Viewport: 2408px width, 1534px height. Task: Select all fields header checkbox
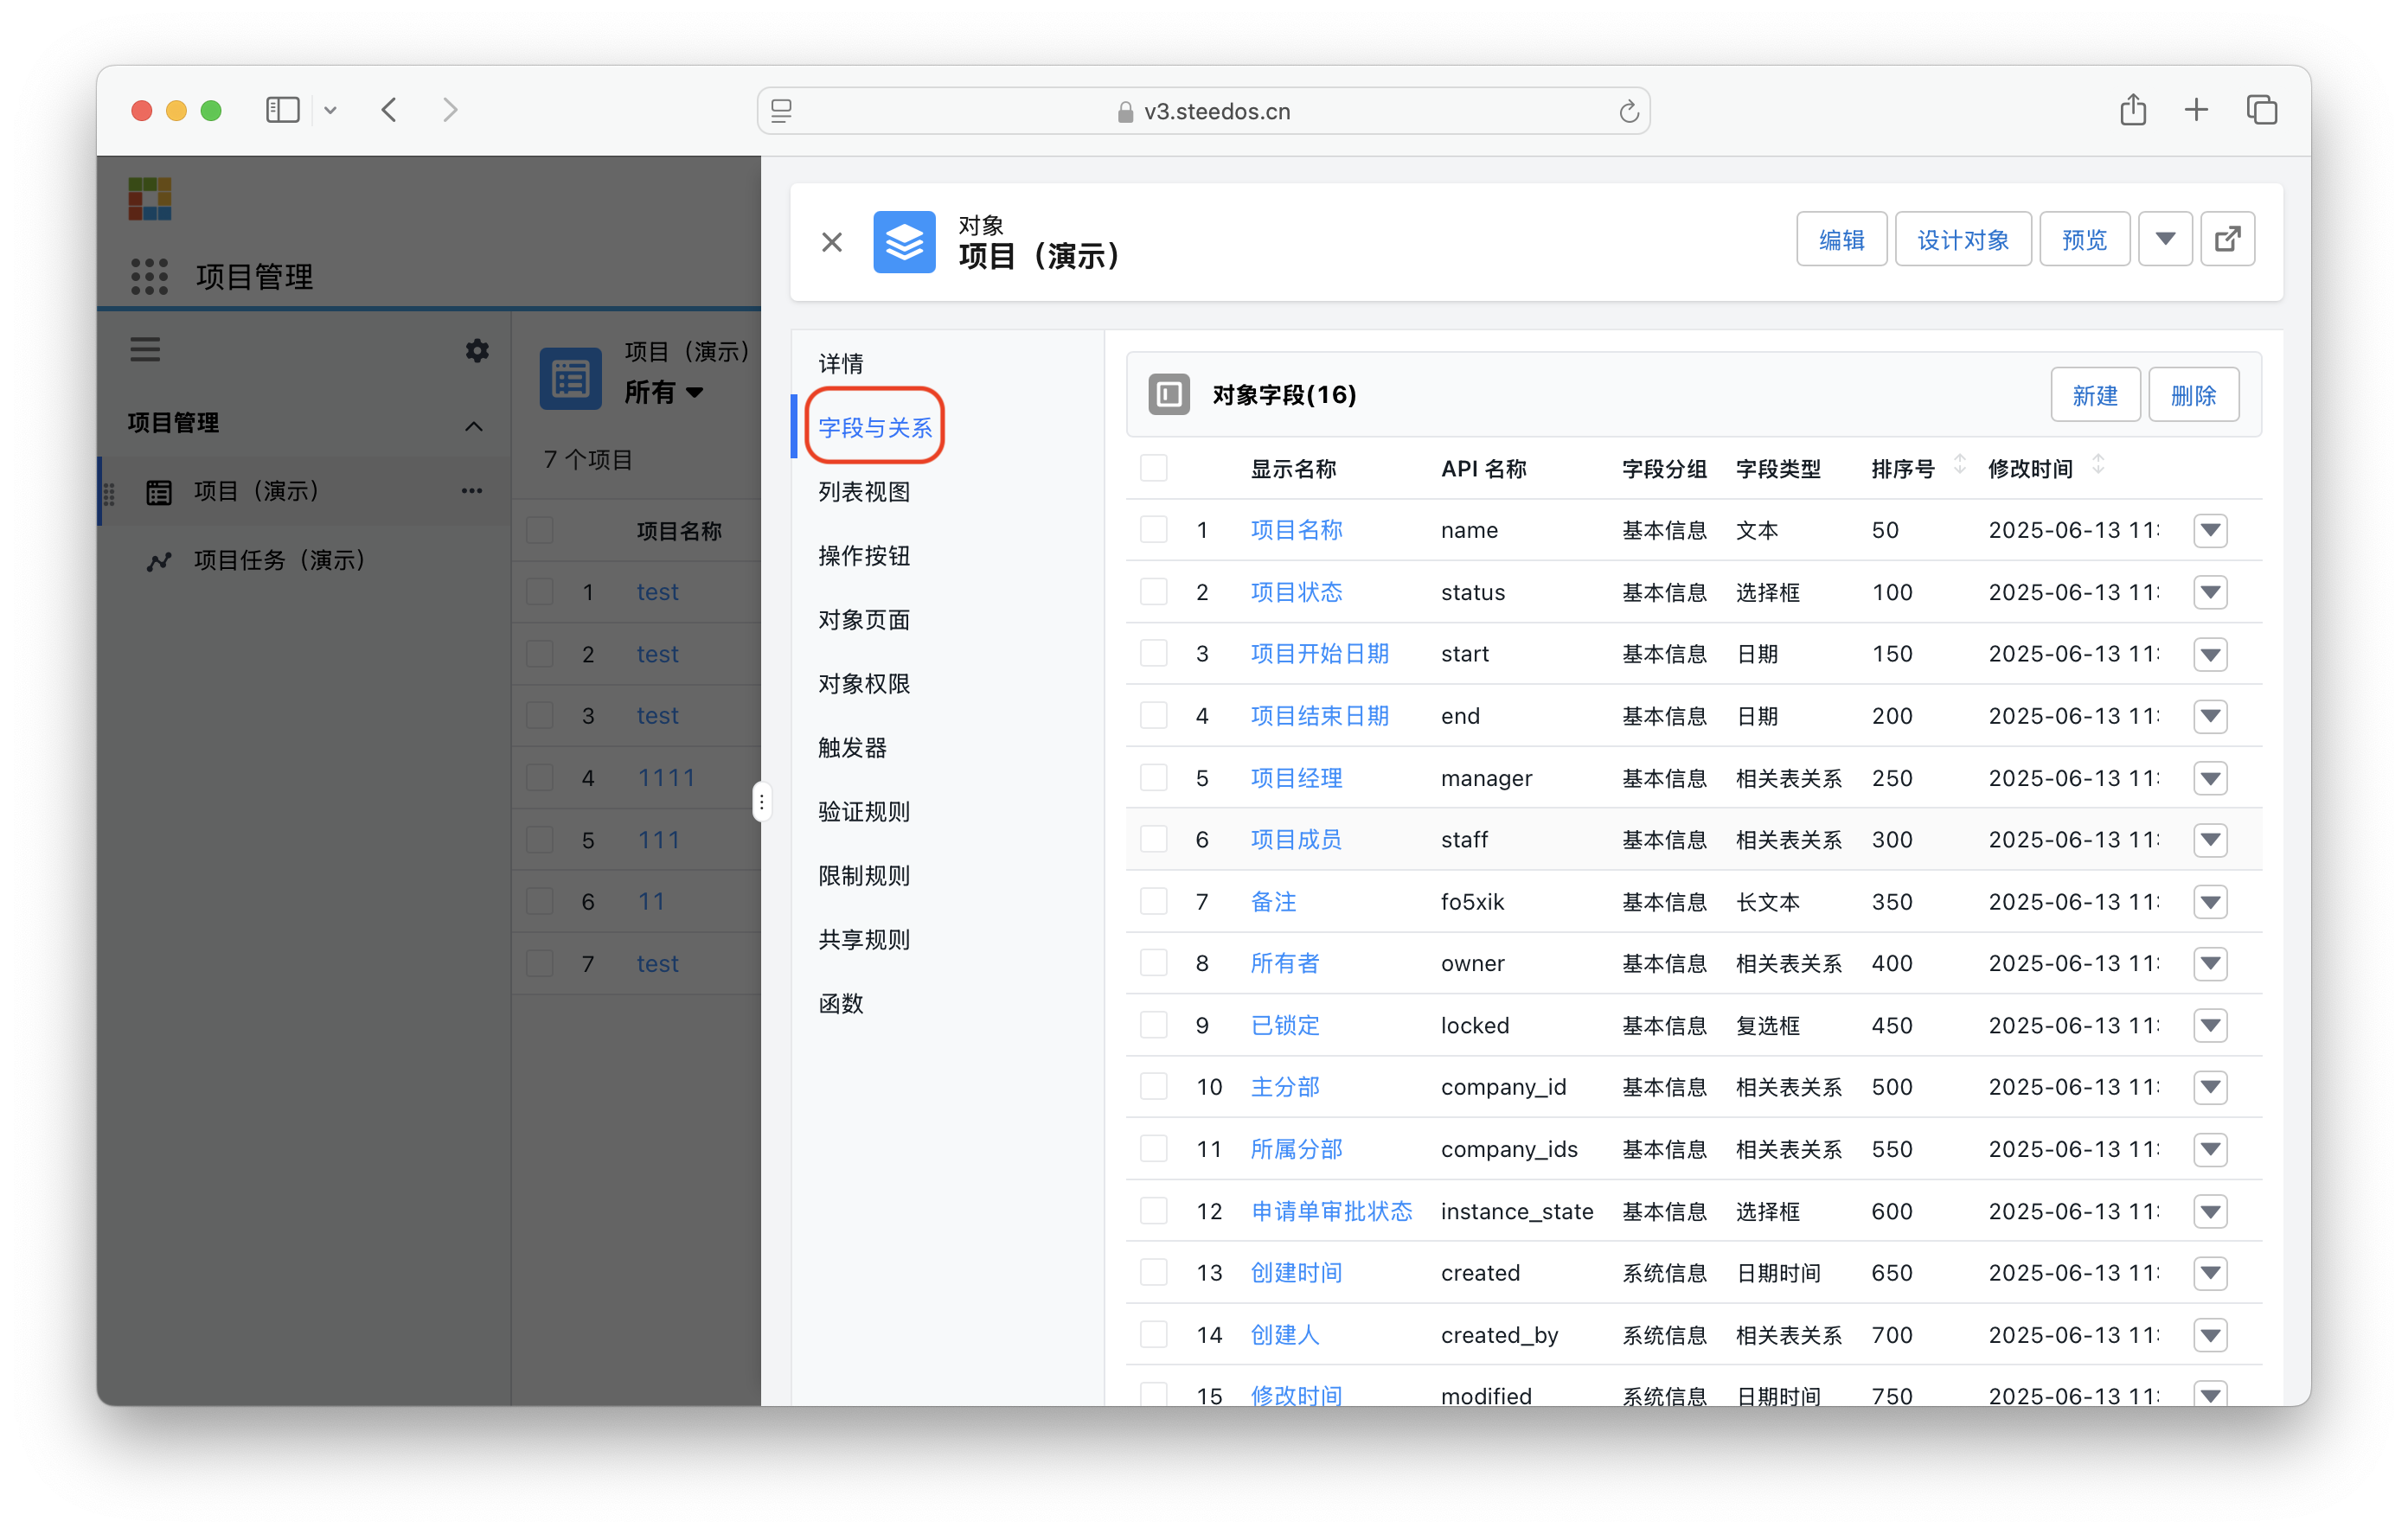coord(1153,467)
